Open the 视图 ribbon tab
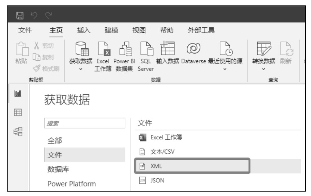This screenshot has height=196, width=311. click(x=139, y=30)
